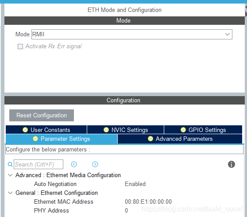Open the NVIC Settings tab
The image size is (247, 217).
[x=126, y=130]
